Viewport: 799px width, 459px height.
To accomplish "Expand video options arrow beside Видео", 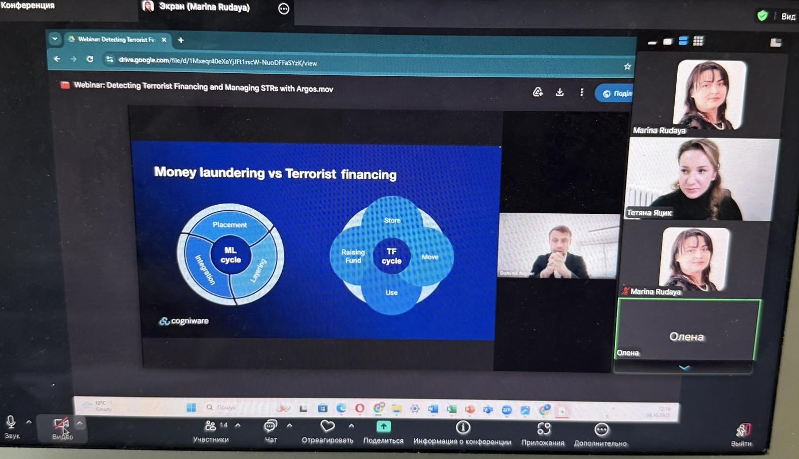I will pos(80,422).
